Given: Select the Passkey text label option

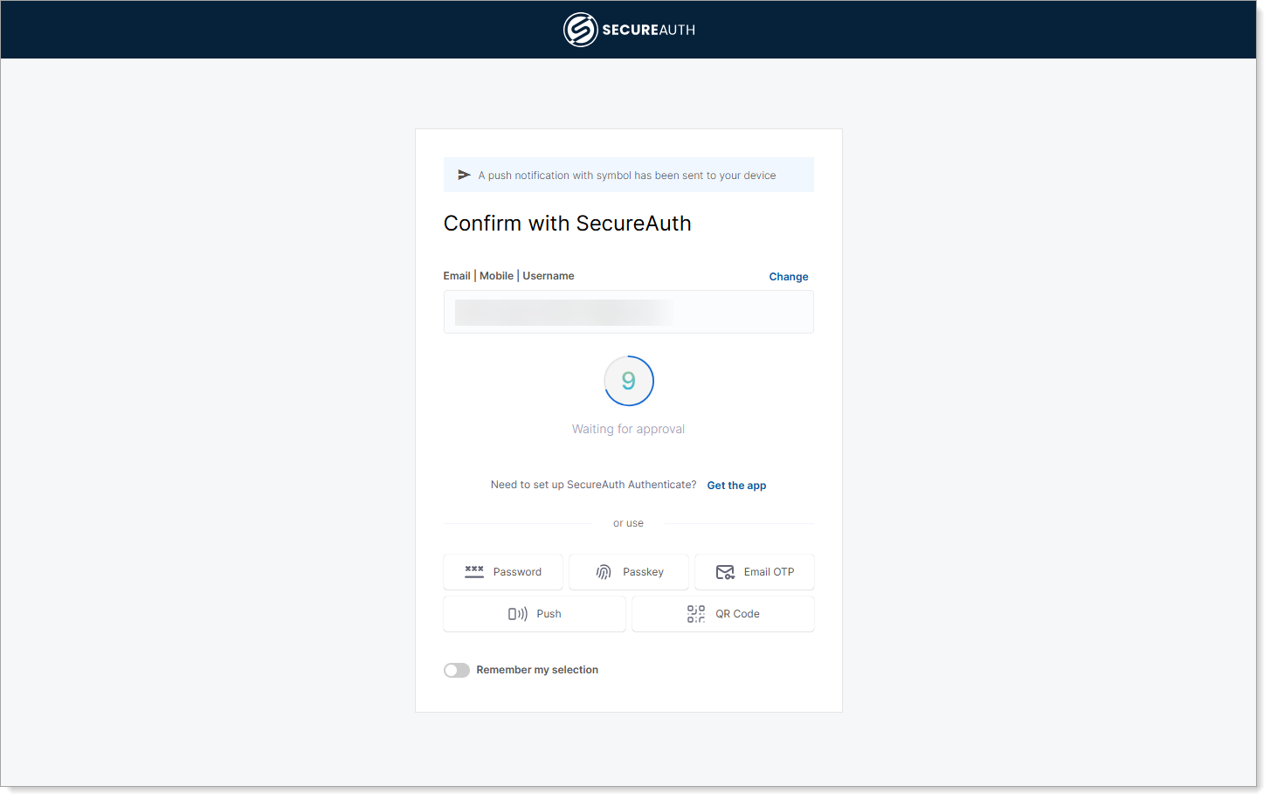Looking at the screenshot, I should tap(643, 572).
